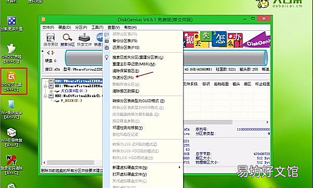
Task: Click the V_DISK(Y:) partition icon
Action: click(x=57, y=101)
